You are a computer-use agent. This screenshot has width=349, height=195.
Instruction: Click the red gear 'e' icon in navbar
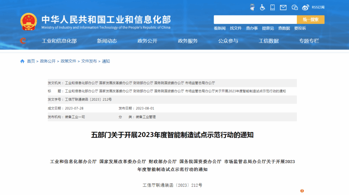point(23,41)
